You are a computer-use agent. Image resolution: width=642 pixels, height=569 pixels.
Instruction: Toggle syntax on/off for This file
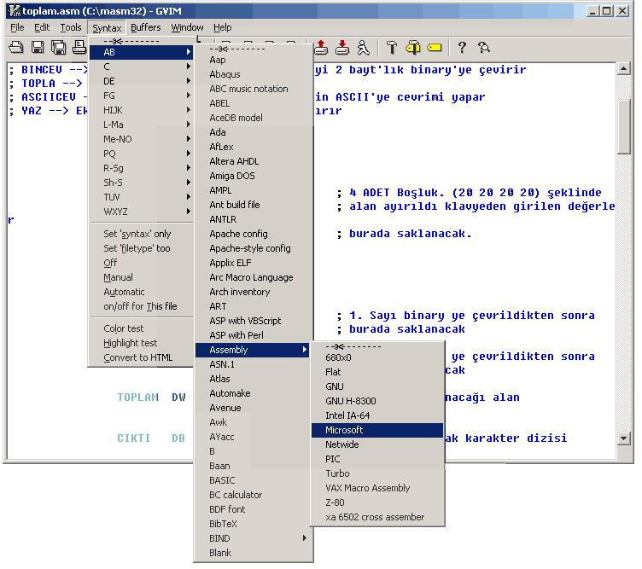(x=141, y=306)
